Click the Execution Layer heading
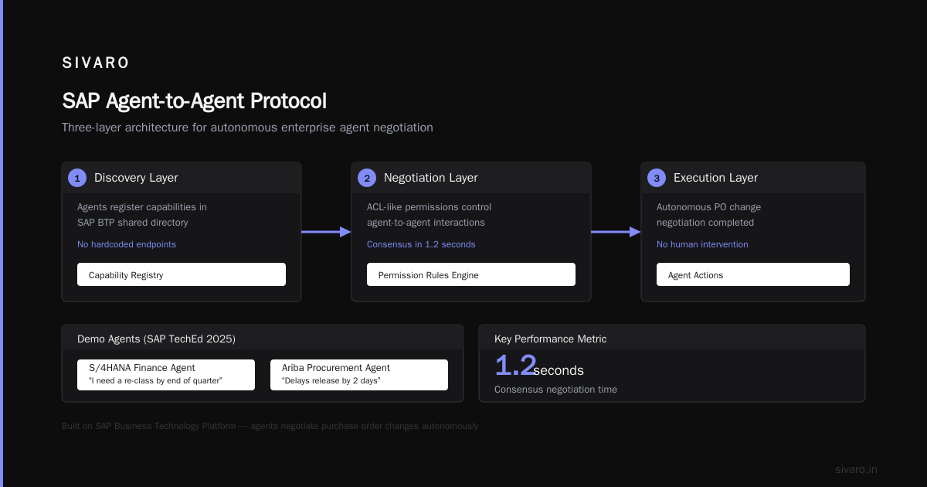Viewport: 927px width, 487px height. tap(715, 178)
